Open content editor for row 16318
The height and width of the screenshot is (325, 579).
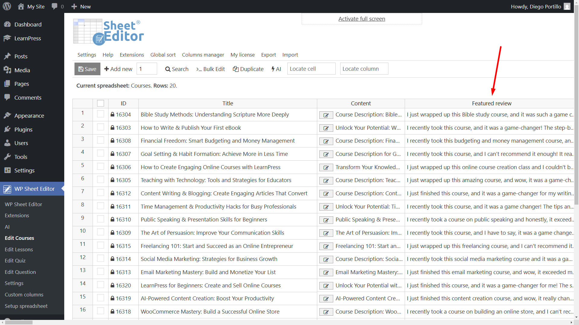[x=326, y=312]
